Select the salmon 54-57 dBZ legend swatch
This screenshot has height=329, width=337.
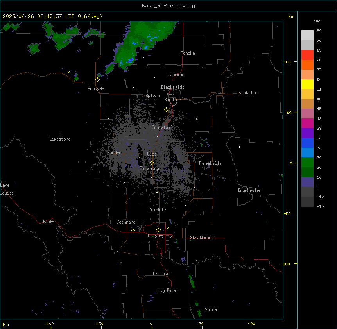tap(307, 75)
